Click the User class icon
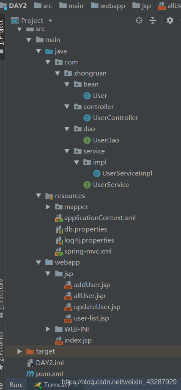Screen dimensions: 181x390 pyautogui.click(x=87, y=95)
